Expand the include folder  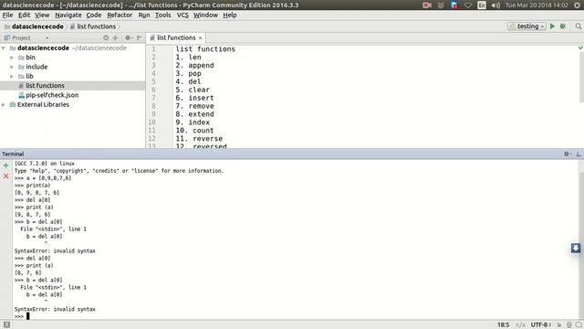pos(12,67)
